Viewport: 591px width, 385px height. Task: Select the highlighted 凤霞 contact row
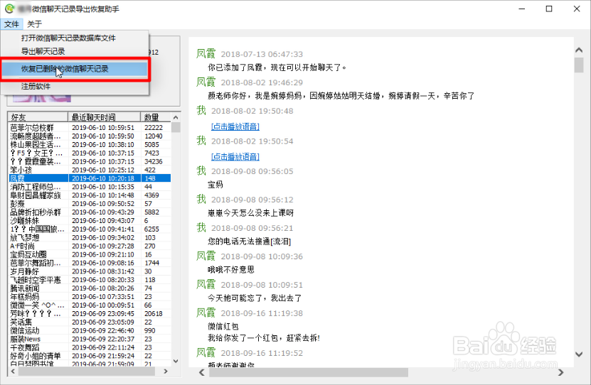point(90,178)
